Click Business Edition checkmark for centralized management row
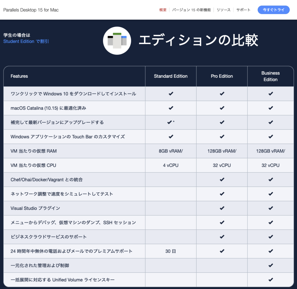Image resolution: width=297 pixels, height=289 pixels. (x=271, y=265)
